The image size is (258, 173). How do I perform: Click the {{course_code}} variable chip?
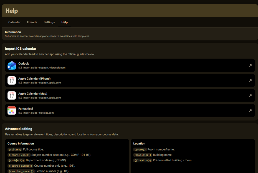[x=19, y=155]
